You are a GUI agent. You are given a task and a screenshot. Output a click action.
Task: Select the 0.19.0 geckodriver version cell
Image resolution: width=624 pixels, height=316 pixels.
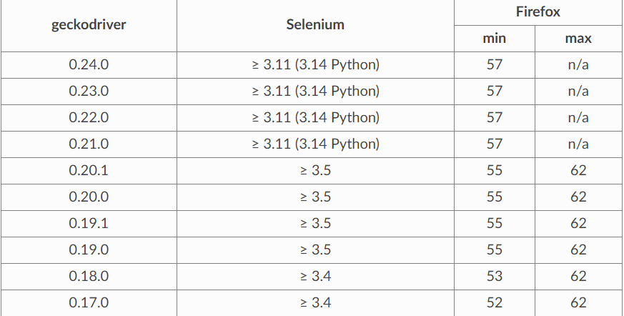[89, 250]
